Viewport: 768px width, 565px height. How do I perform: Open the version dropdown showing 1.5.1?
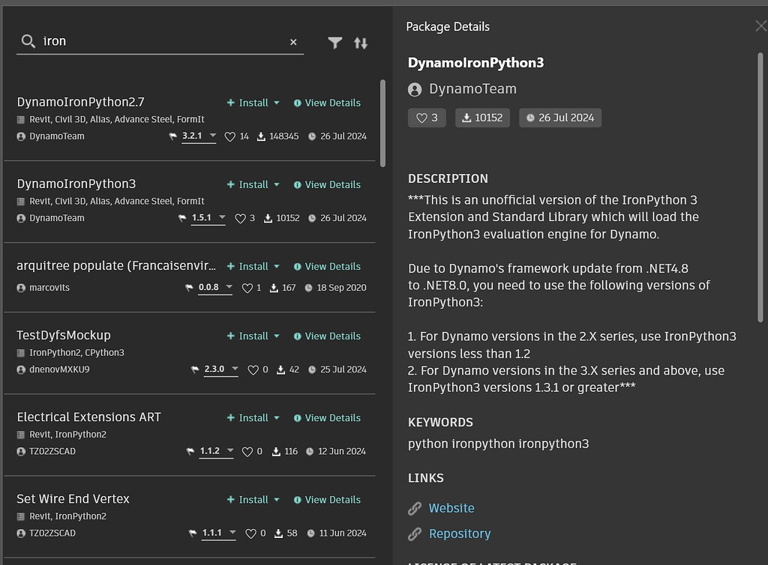(x=208, y=218)
